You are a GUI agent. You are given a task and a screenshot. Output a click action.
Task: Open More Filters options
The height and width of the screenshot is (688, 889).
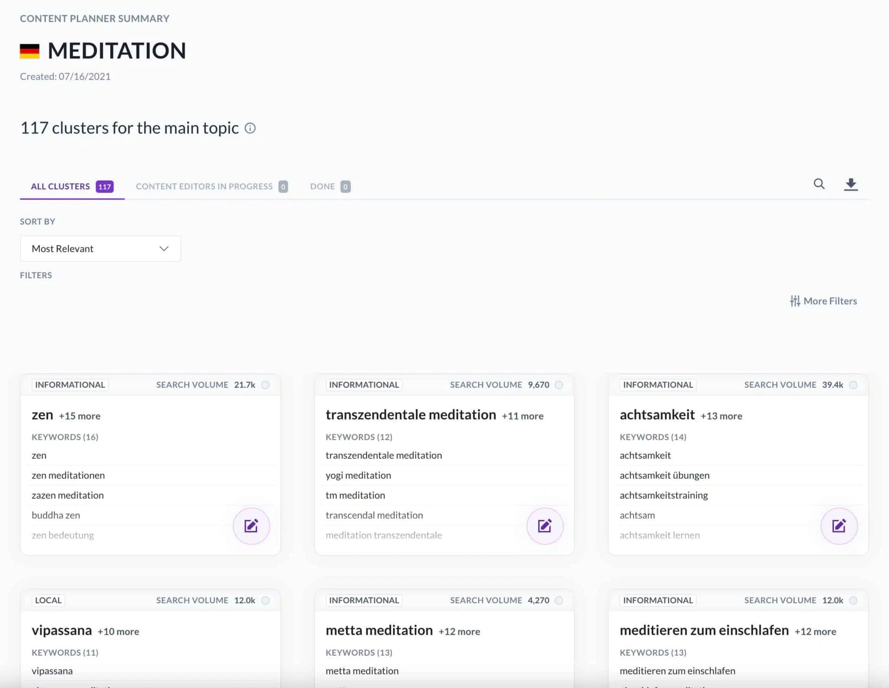point(829,301)
